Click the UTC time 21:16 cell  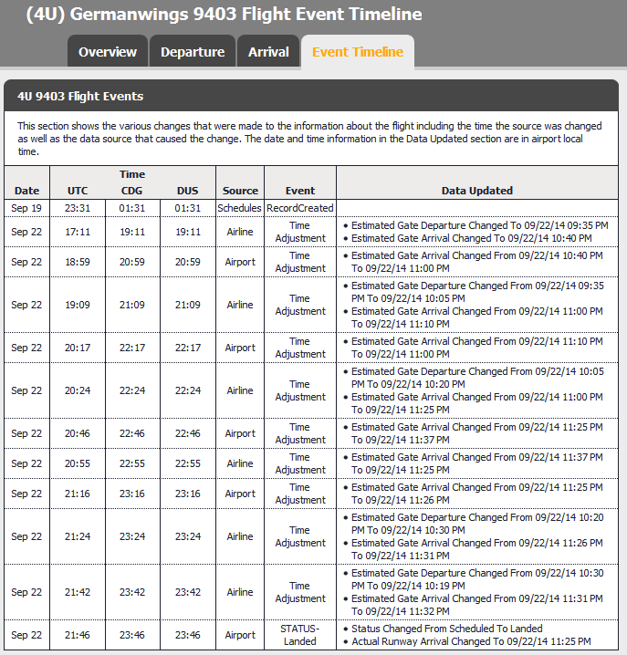78,494
